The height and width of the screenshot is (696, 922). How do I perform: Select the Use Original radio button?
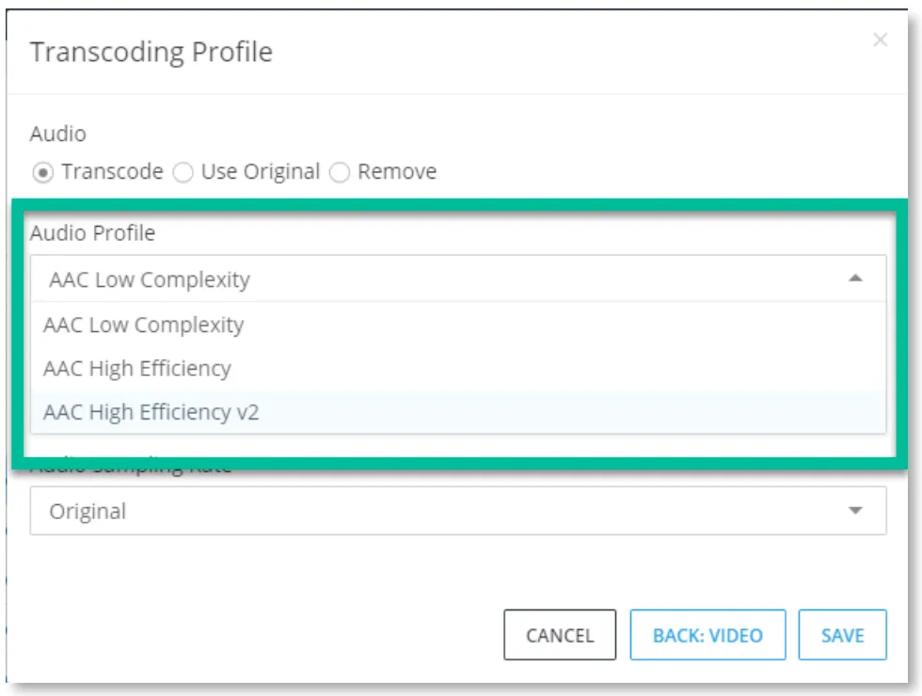point(183,173)
